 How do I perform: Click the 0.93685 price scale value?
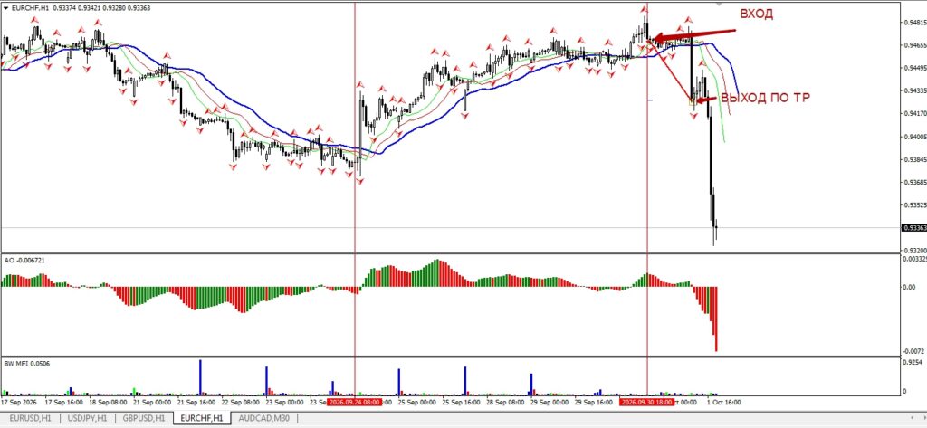(914, 182)
